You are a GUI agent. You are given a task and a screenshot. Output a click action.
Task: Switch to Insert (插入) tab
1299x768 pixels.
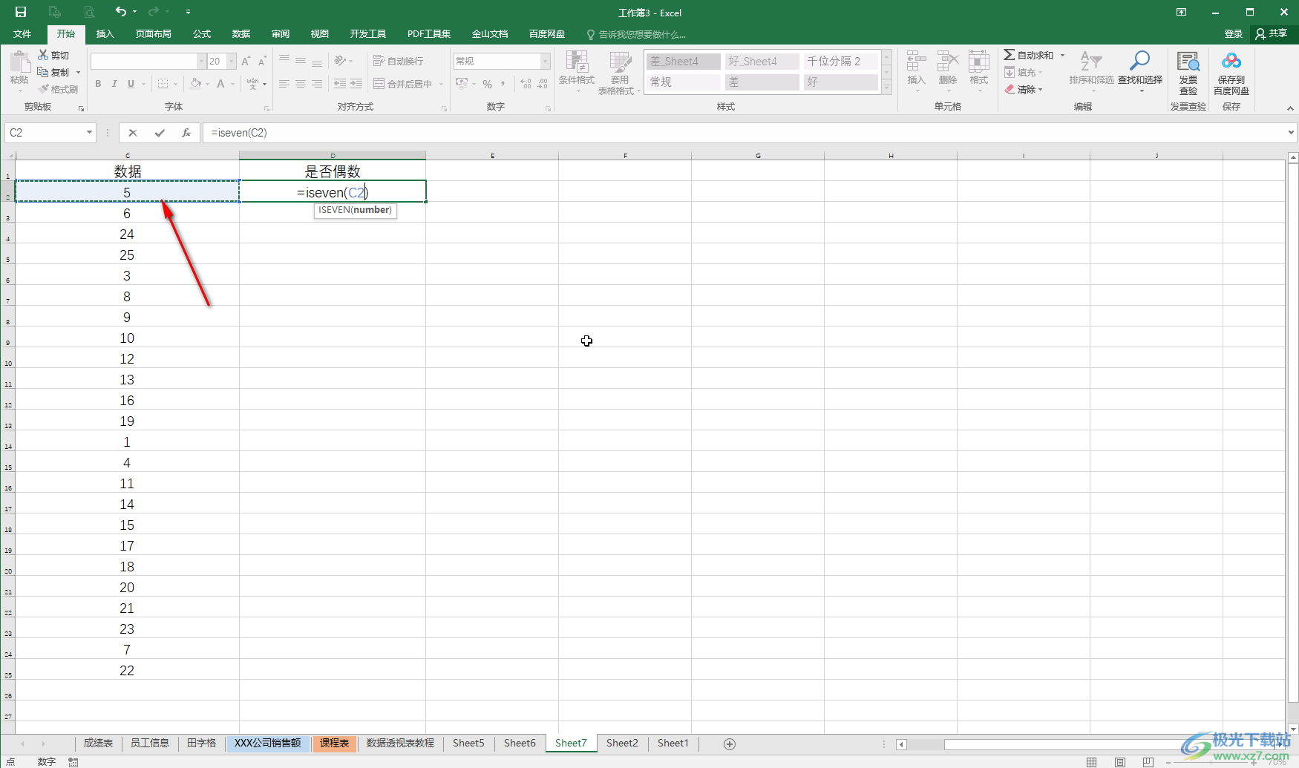(105, 34)
